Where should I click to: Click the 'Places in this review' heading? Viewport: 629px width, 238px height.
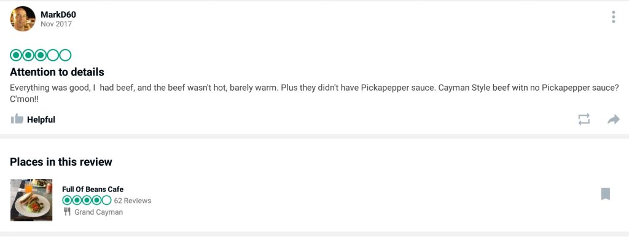[61, 162]
